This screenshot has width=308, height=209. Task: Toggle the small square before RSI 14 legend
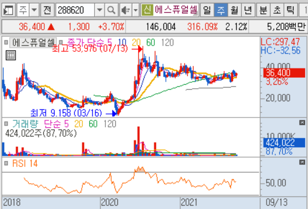[6, 164]
